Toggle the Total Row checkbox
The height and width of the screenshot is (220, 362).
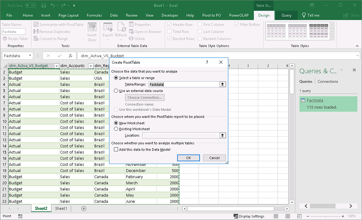[x=169, y=31]
